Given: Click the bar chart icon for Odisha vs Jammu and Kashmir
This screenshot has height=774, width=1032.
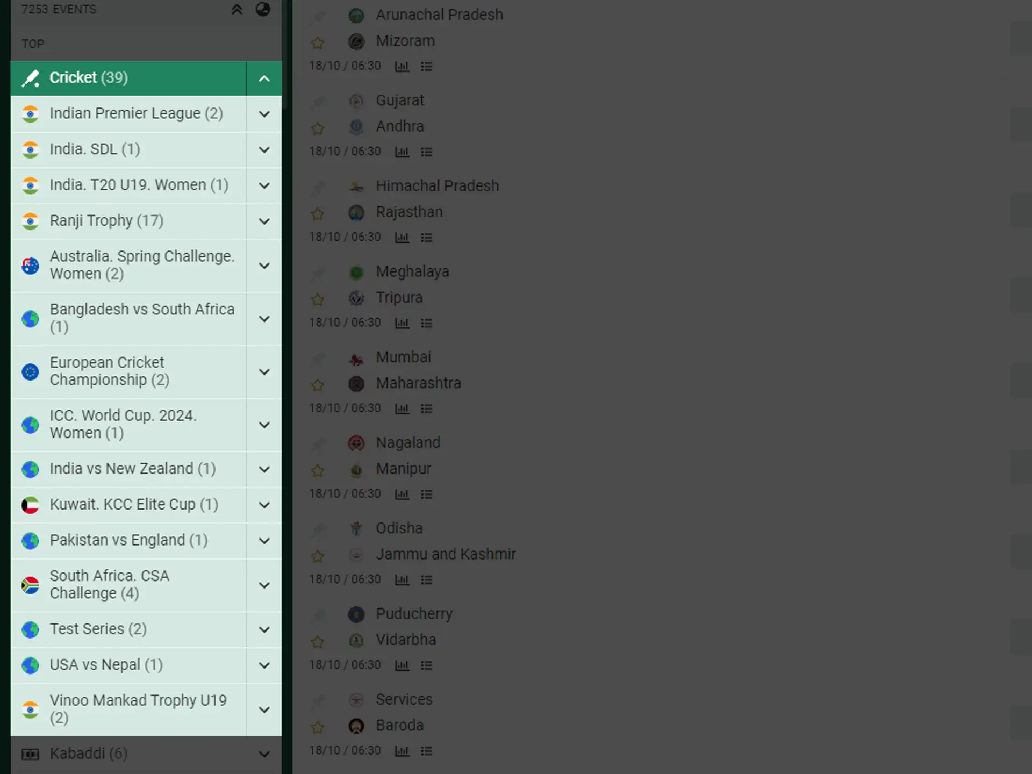Looking at the screenshot, I should click(402, 579).
